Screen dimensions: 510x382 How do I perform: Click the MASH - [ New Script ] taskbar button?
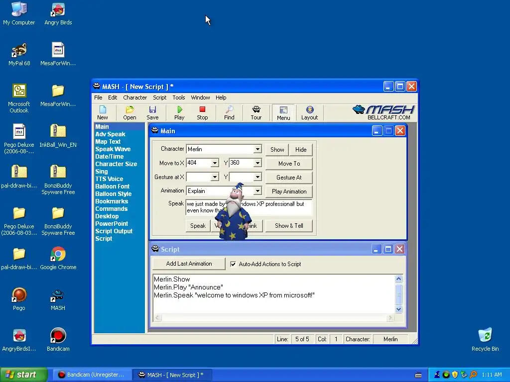coord(172,375)
